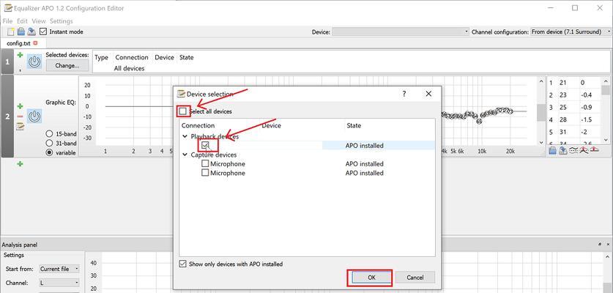Remove the Graphic EQ filter with the red minus
613x293 pixels.
click(x=20, y=116)
